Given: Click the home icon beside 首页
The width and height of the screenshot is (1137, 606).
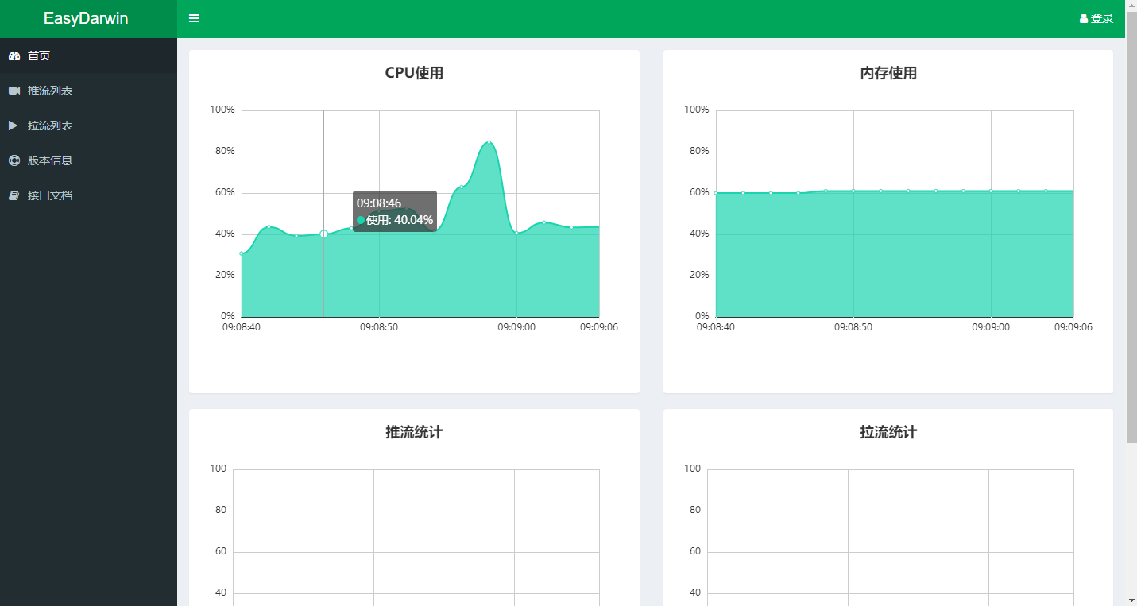Looking at the screenshot, I should point(14,56).
